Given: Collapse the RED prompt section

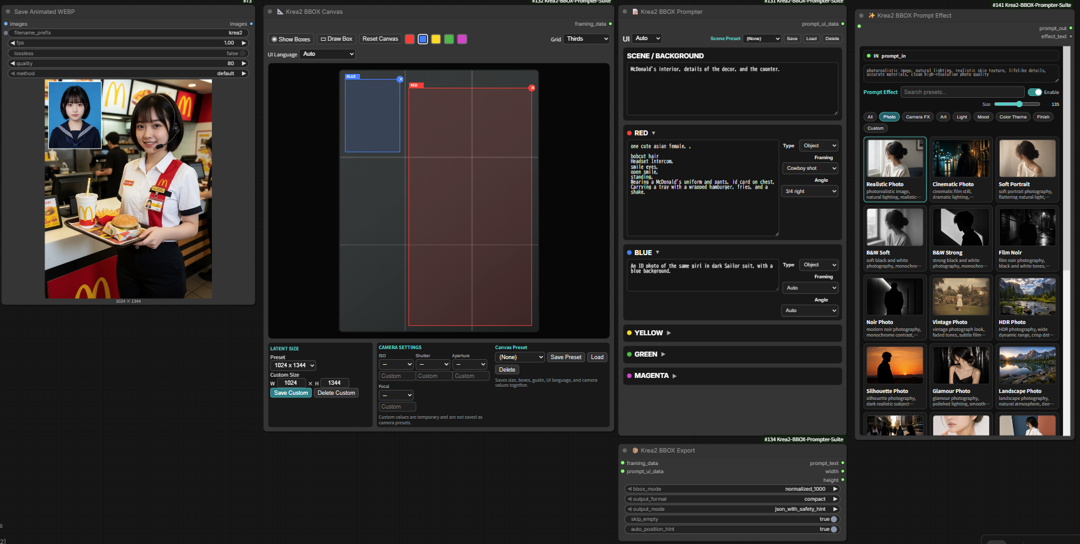Looking at the screenshot, I should coord(654,133).
